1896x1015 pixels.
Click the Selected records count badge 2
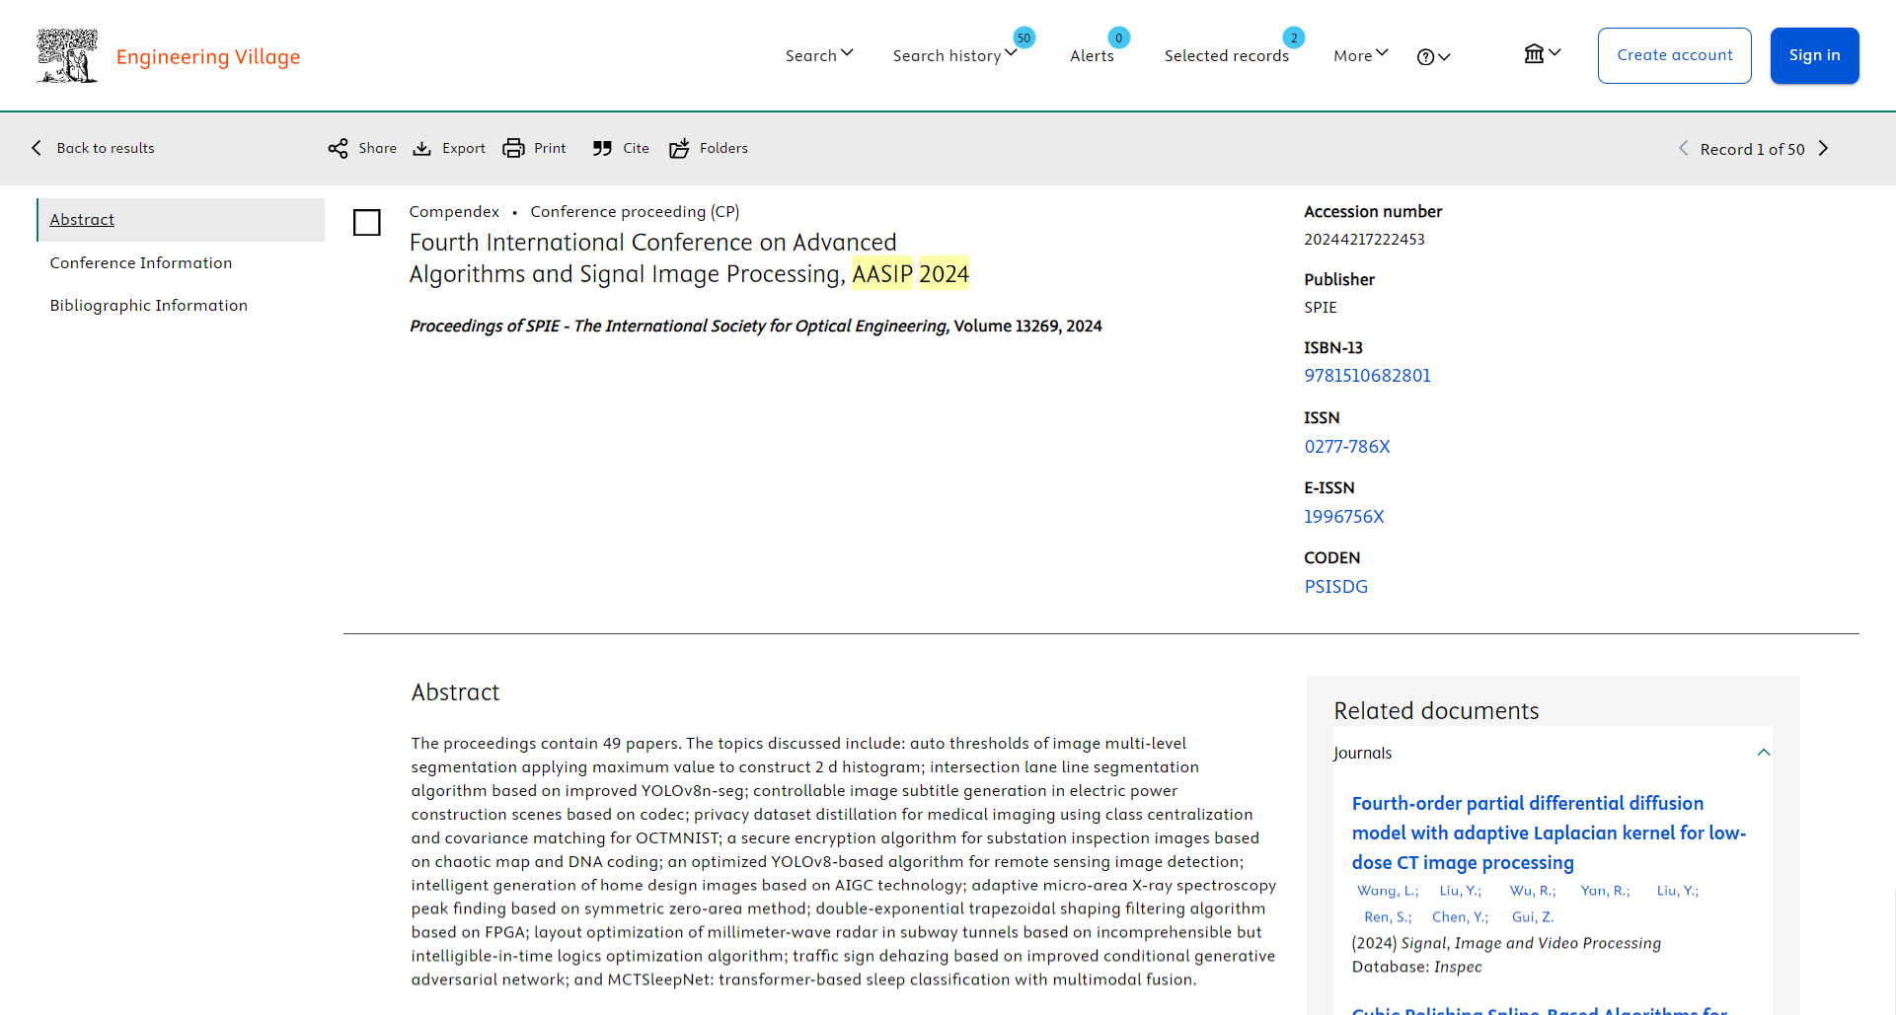click(1294, 37)
